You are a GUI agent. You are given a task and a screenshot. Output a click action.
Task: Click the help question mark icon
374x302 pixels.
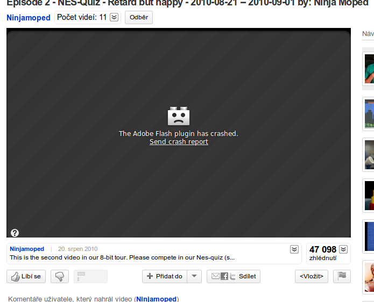[x=15, y=233]
